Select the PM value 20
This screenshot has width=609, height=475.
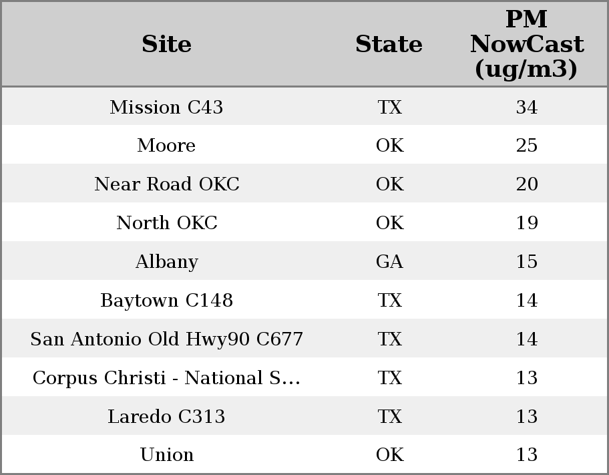[x=526, y=184]
